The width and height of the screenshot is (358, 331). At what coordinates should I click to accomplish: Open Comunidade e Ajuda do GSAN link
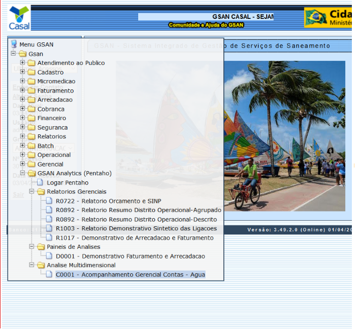206,25
